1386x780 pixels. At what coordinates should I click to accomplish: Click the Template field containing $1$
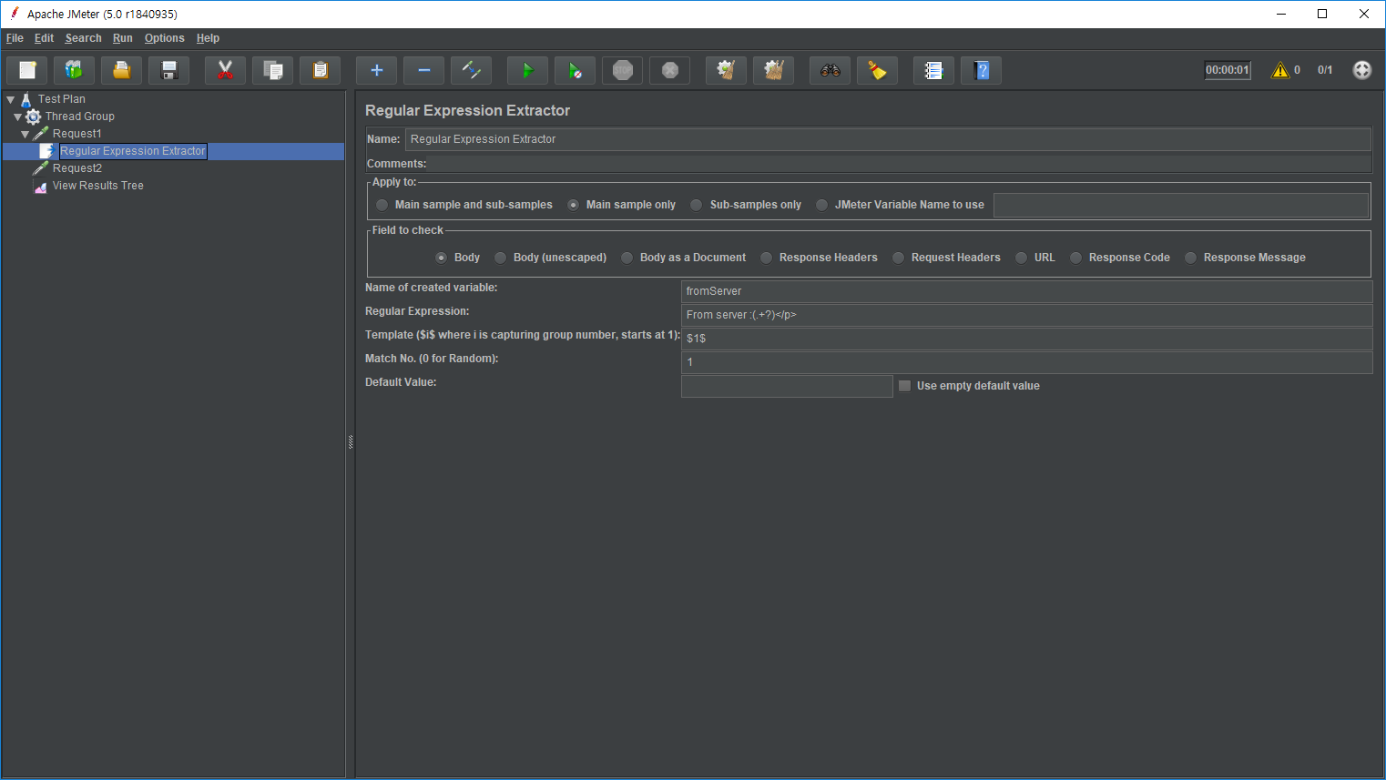coord(1026,339)
